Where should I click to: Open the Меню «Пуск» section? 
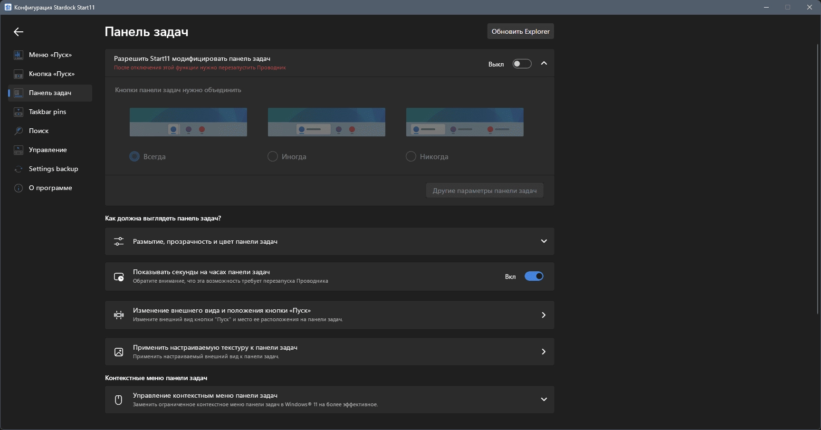coord(50,55)
